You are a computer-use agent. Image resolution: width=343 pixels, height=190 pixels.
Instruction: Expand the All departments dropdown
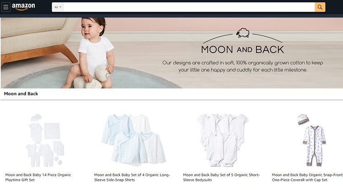tap(58, 7)
